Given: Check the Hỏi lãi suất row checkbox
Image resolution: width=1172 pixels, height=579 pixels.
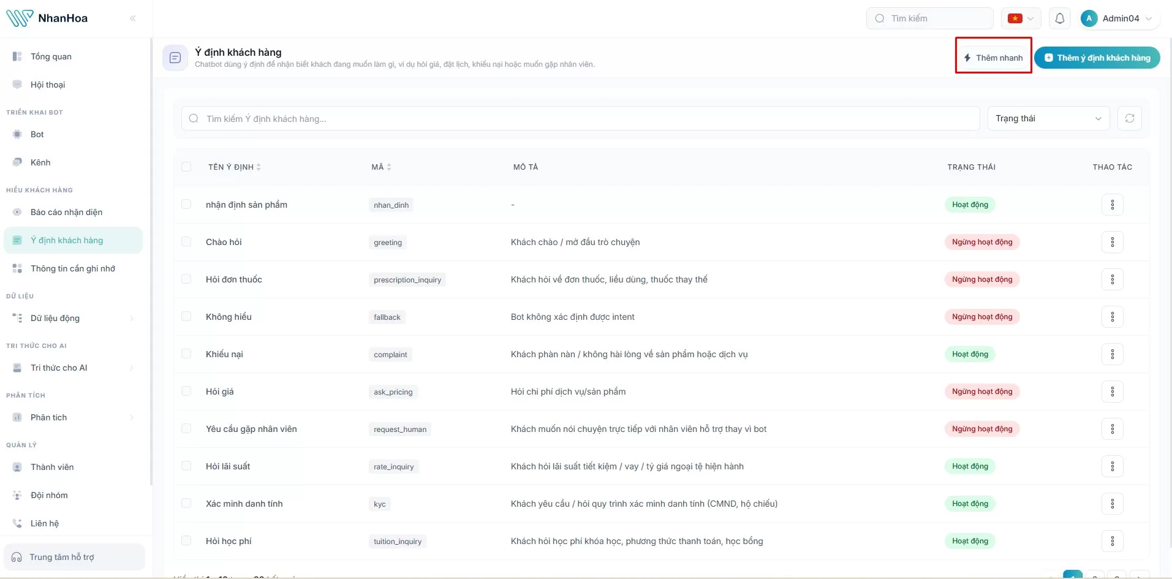Looking at the screenshot, I should (x=186, y=466).
